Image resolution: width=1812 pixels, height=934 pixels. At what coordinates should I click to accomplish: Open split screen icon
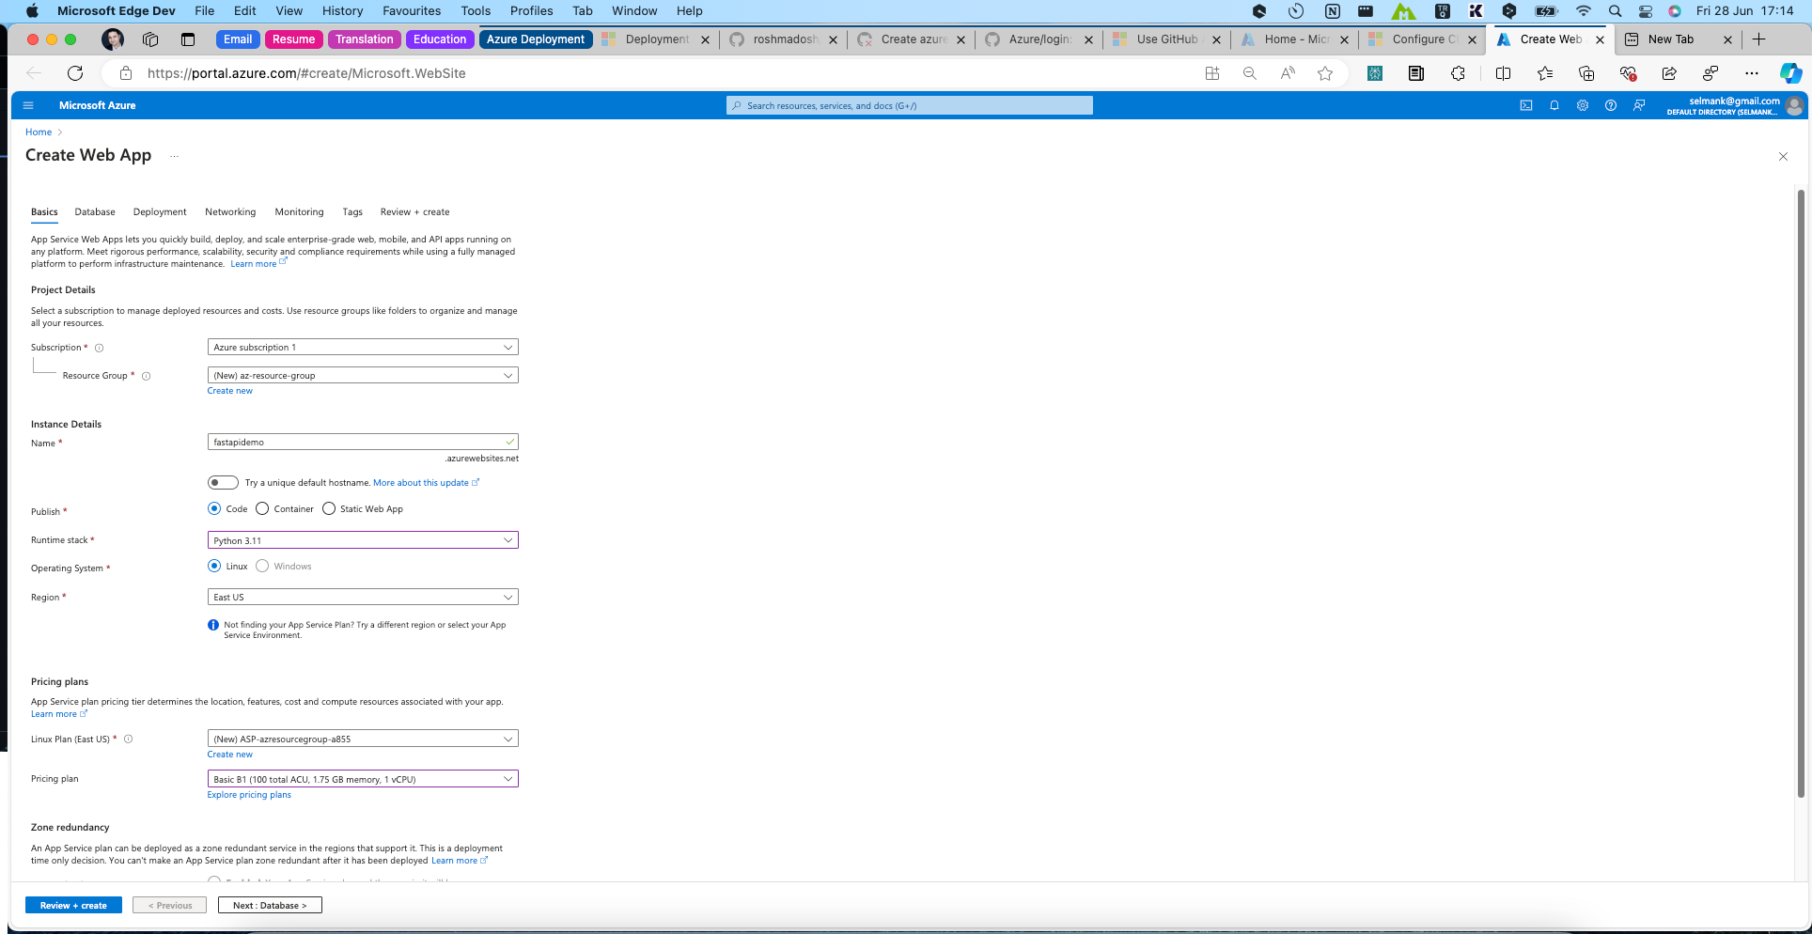[x=1503, y=73]
